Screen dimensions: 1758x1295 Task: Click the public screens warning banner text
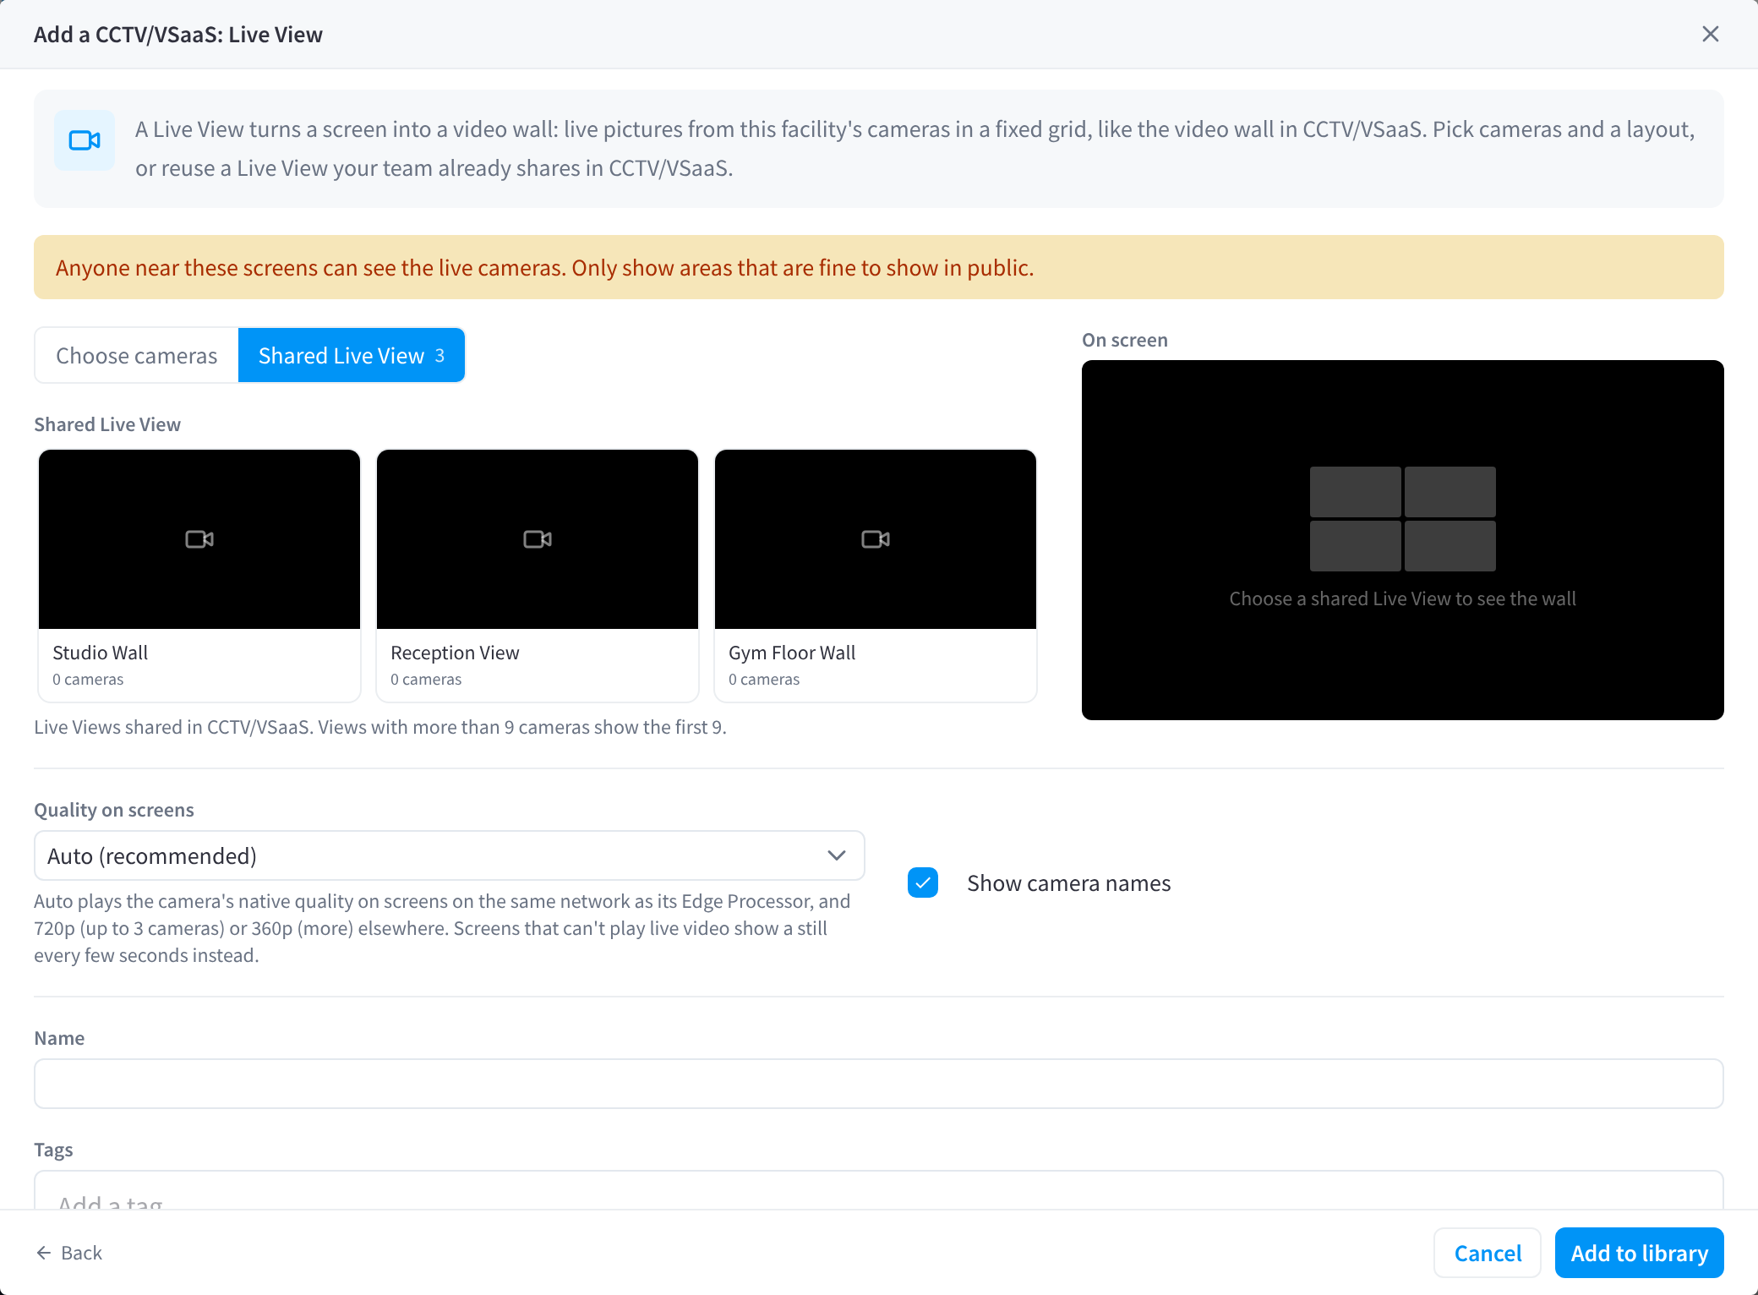(x=545, y=268)
